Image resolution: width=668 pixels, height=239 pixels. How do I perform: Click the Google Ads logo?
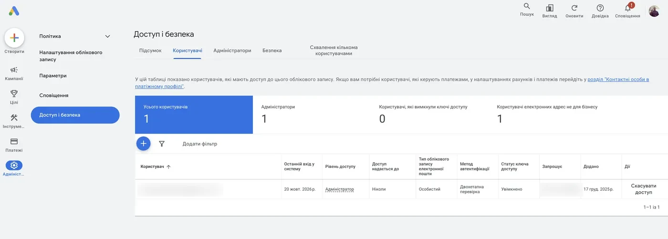coord(14,11)
